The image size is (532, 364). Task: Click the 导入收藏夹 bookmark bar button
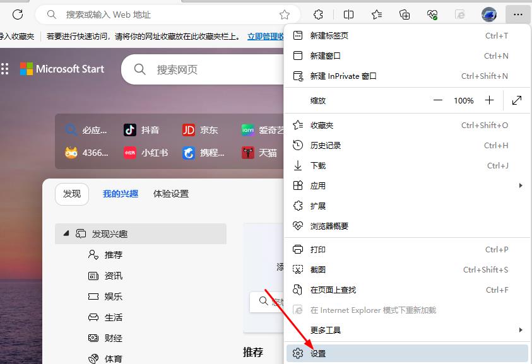pyautogui.click(x=17, y=37)
